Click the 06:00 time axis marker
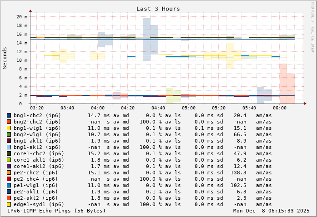Image resolution: width=317 pixels, height=217 pixels. pyautogui.click(x=280, y=108)
